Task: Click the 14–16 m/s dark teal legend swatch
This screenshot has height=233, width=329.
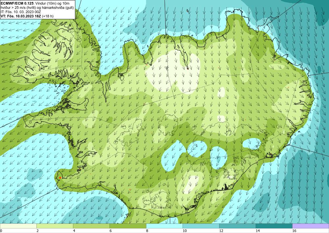Action: click(274, 226)
